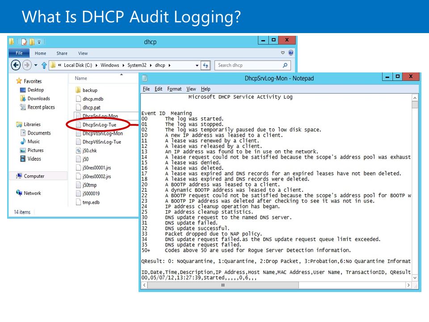This screenshot has width=429, height=322.
Task: Select the DhcpV6SrvLog-Tue file
Action: (102, 142)
